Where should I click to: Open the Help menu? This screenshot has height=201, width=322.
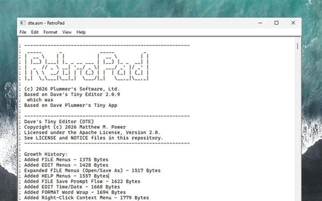(x=81, y=32)
